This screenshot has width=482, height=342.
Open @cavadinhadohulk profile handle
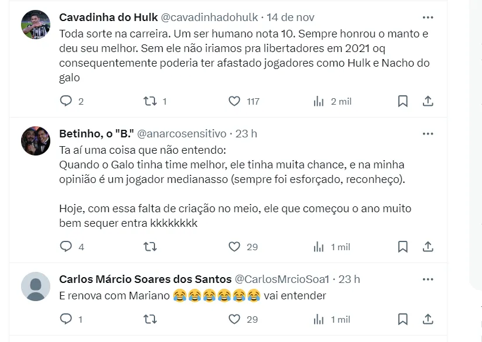pyautogui.click(x=209, y=17)
